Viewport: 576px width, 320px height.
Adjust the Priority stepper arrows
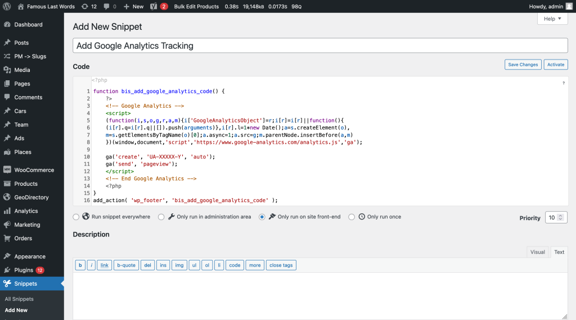click(561, 217)
